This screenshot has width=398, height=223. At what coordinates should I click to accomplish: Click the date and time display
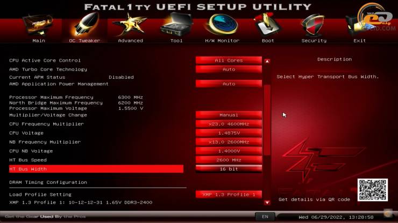336,217
